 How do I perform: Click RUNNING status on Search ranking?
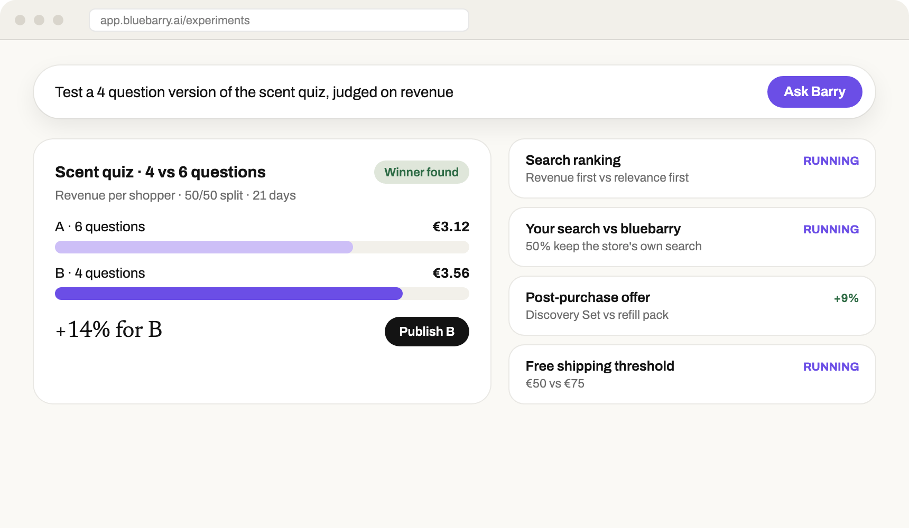(x=831, y=161)
